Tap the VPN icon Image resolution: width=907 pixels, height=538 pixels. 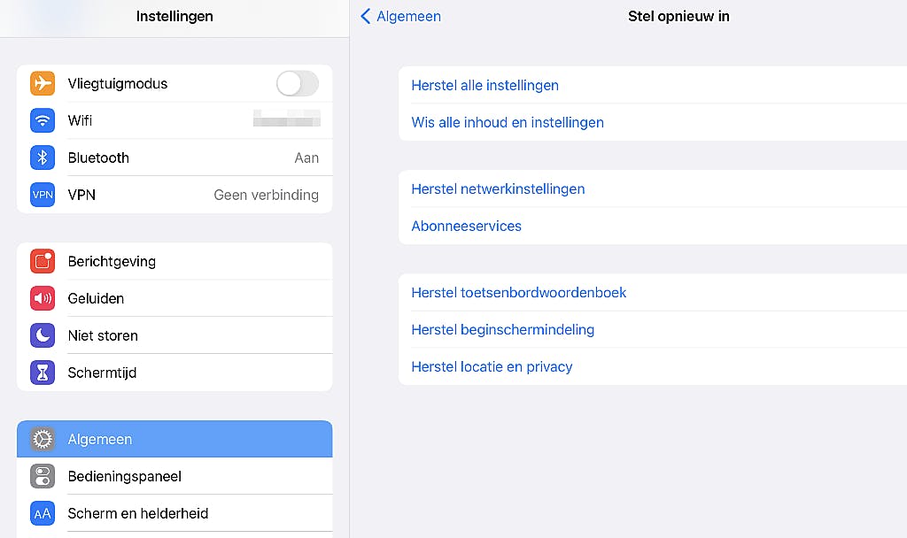[x=43, y=196]
